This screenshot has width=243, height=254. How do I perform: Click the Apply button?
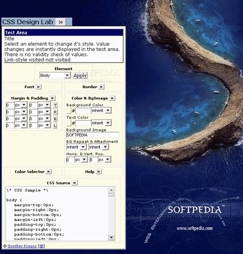coord(80,75)
